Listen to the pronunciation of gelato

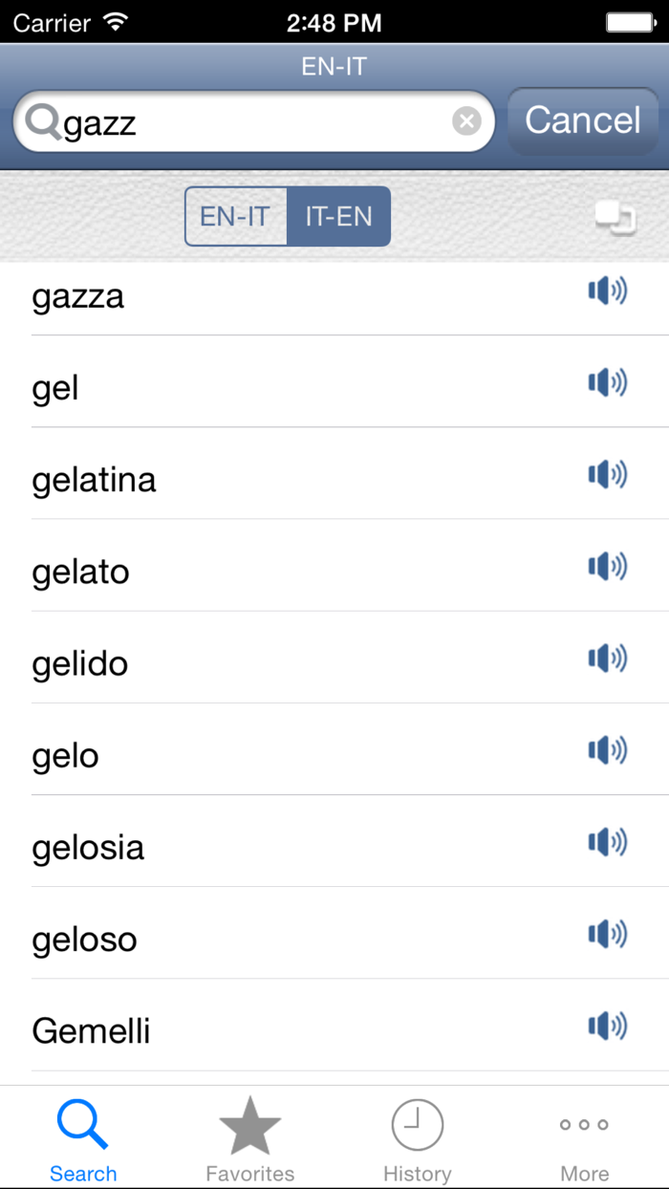607,566
